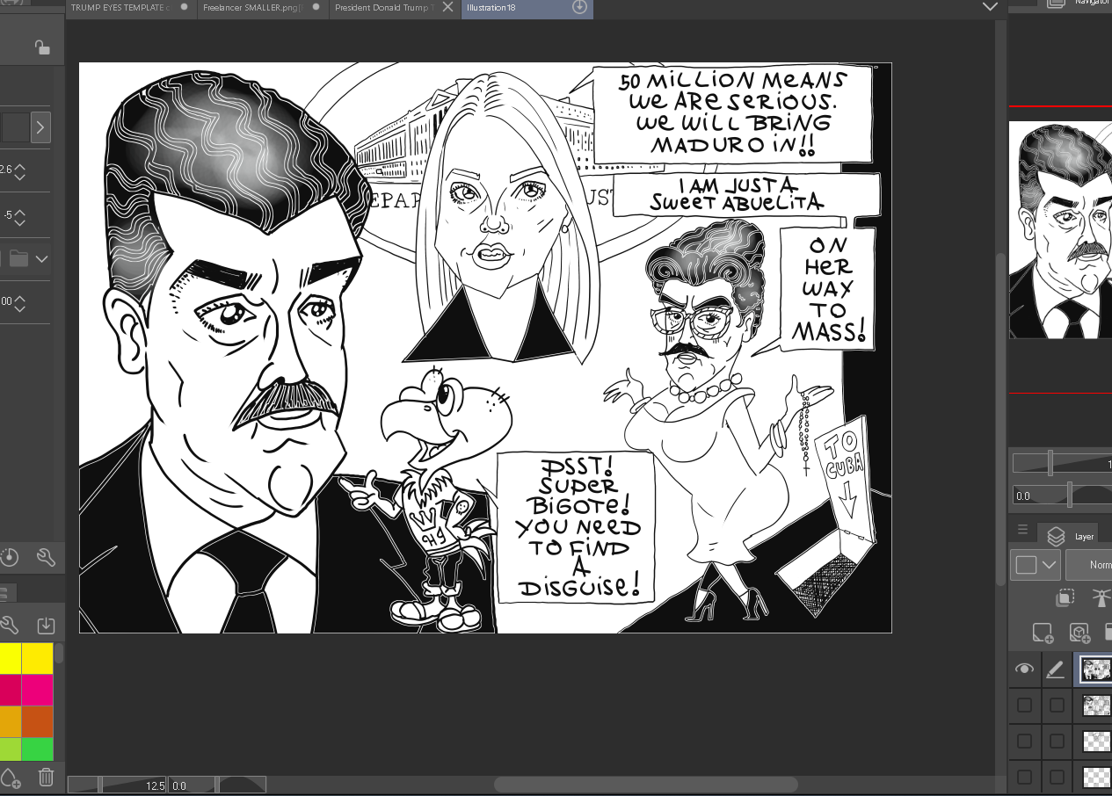Select the bright green color swatch
The width and height of the screenshot is (1112, 796).
coord(37,749)
